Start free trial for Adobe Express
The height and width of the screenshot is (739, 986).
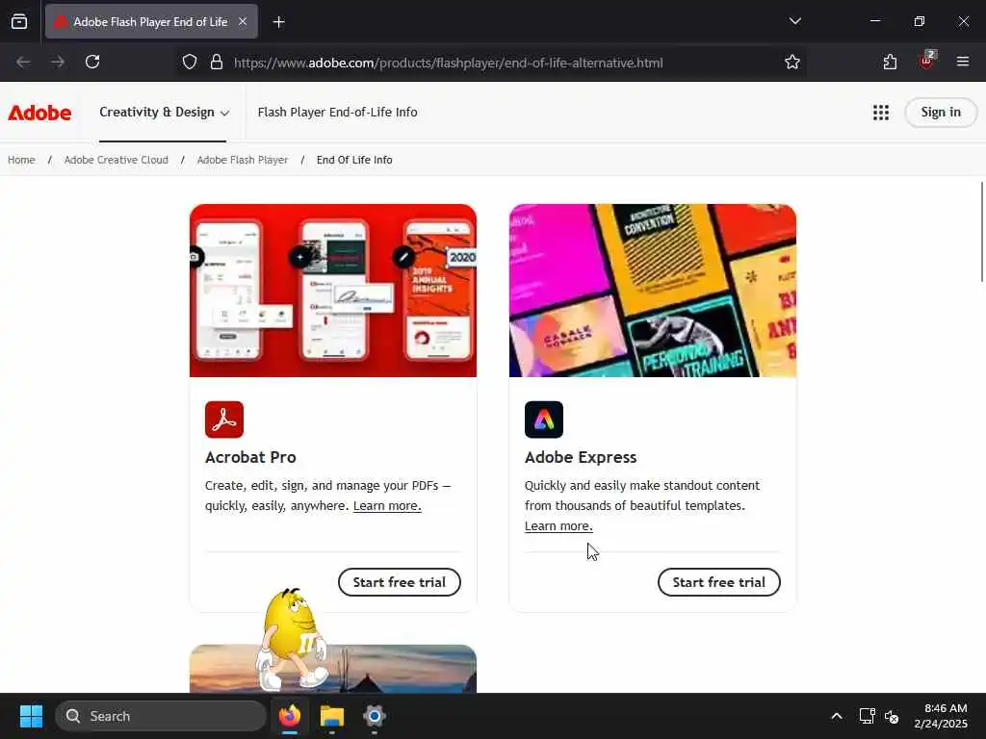(x=718, y=582)
